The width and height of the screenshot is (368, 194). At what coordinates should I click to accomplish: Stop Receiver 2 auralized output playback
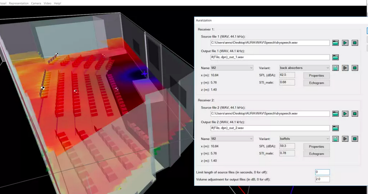[354, 139]
